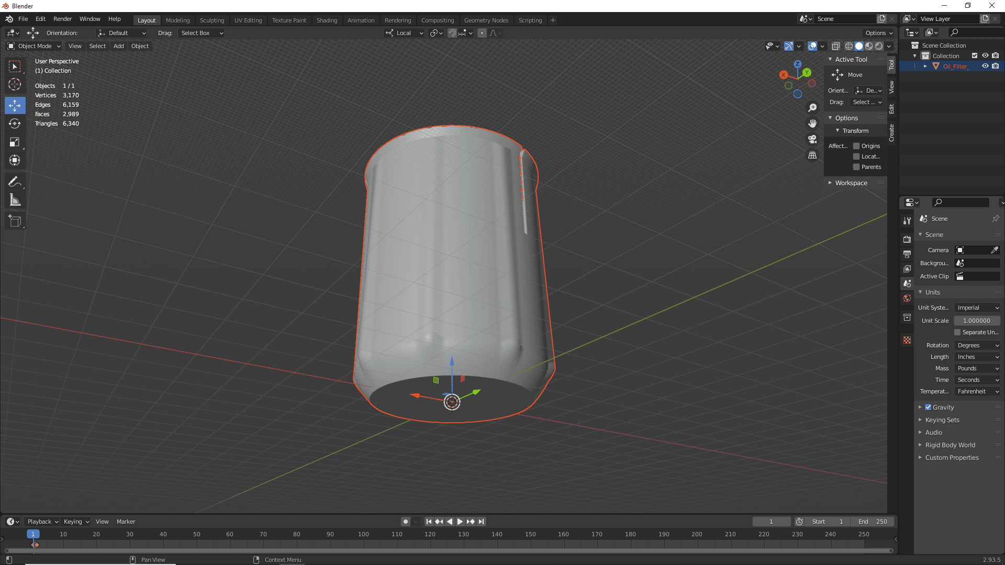
Task: Select the Move tool in toolbar
Action: click(15, 104)
